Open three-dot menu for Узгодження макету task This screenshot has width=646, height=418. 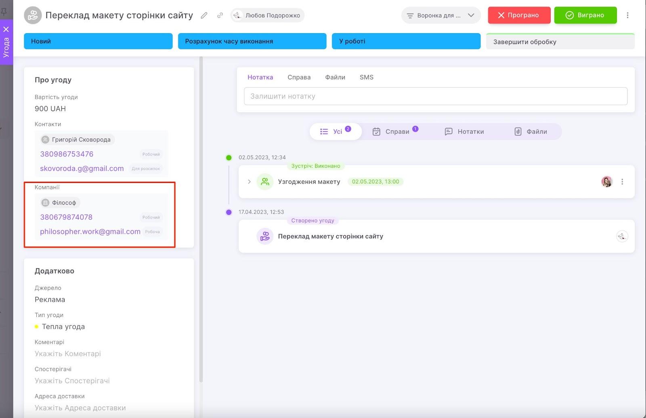622,182
